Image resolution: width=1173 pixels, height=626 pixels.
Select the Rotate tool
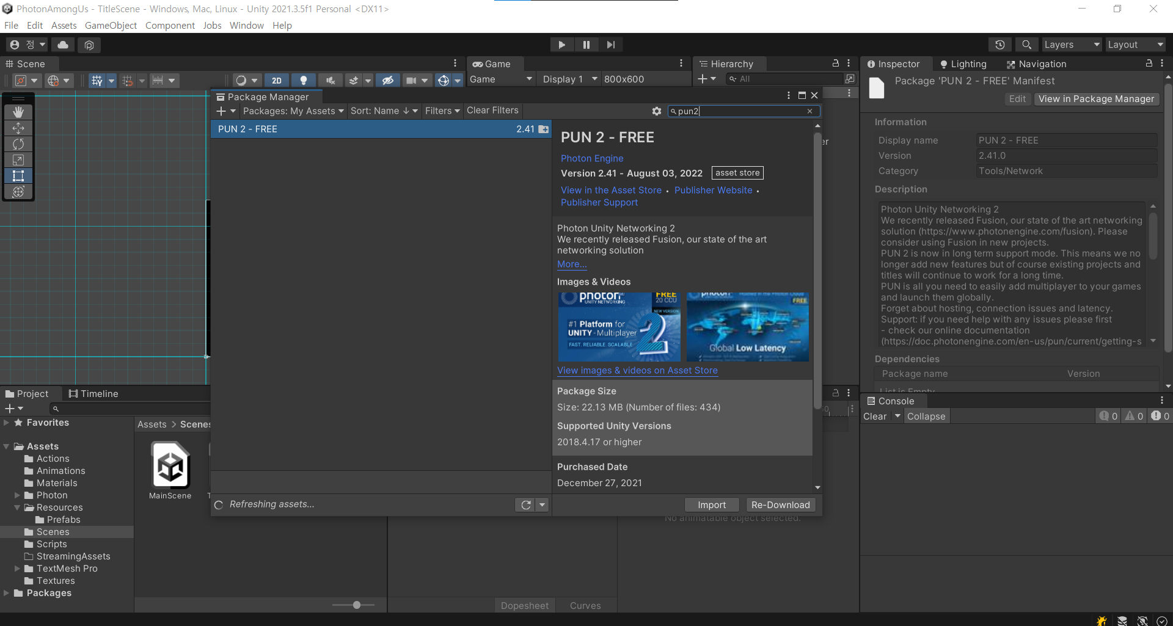click(x=18, y=144)
